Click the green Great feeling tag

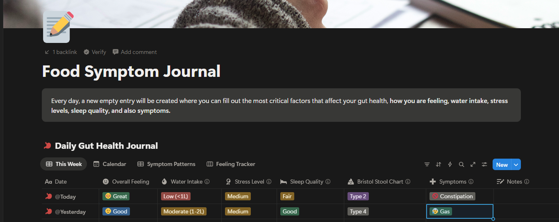click(x=116, y=196)
